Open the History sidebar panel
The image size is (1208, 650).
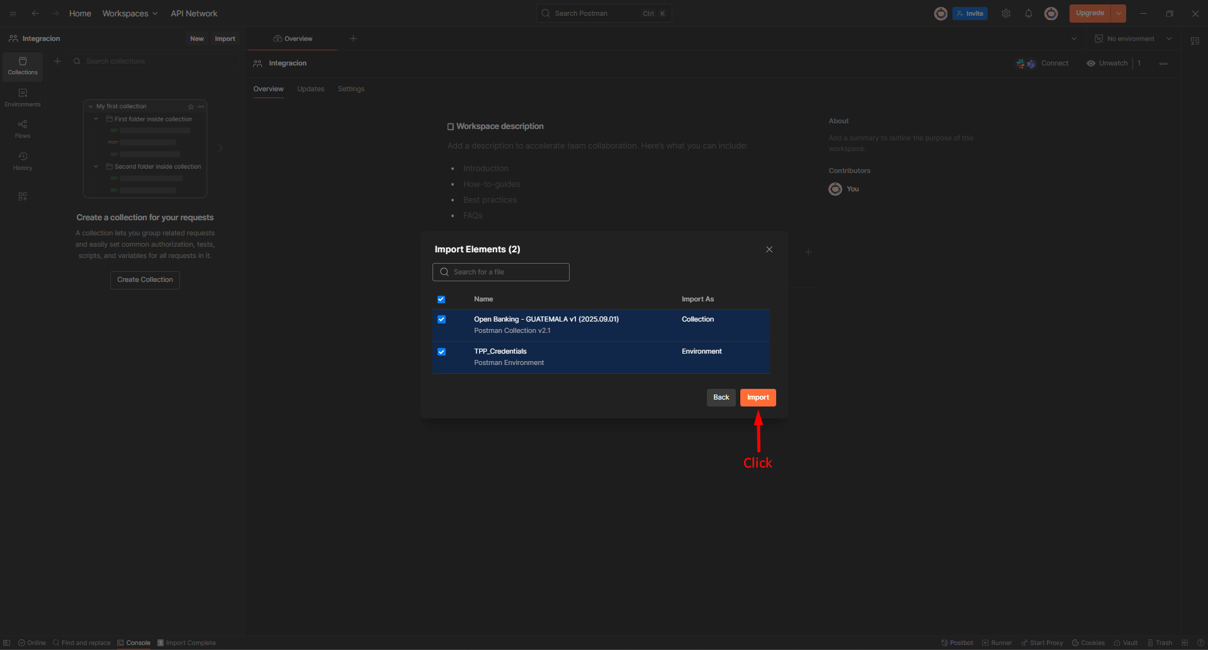23,160
